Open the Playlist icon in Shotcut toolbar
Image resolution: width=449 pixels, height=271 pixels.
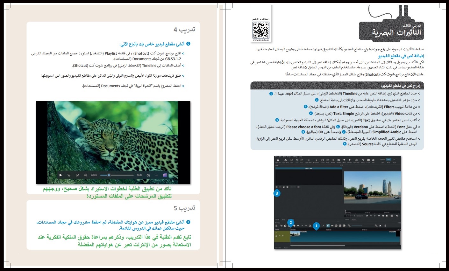333,160
